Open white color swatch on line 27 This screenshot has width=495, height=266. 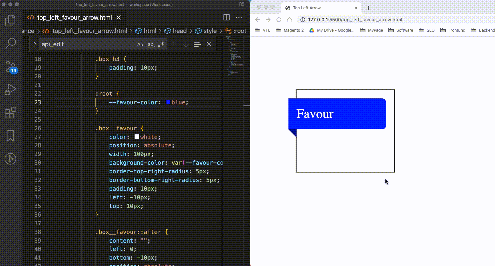[137, 137]
